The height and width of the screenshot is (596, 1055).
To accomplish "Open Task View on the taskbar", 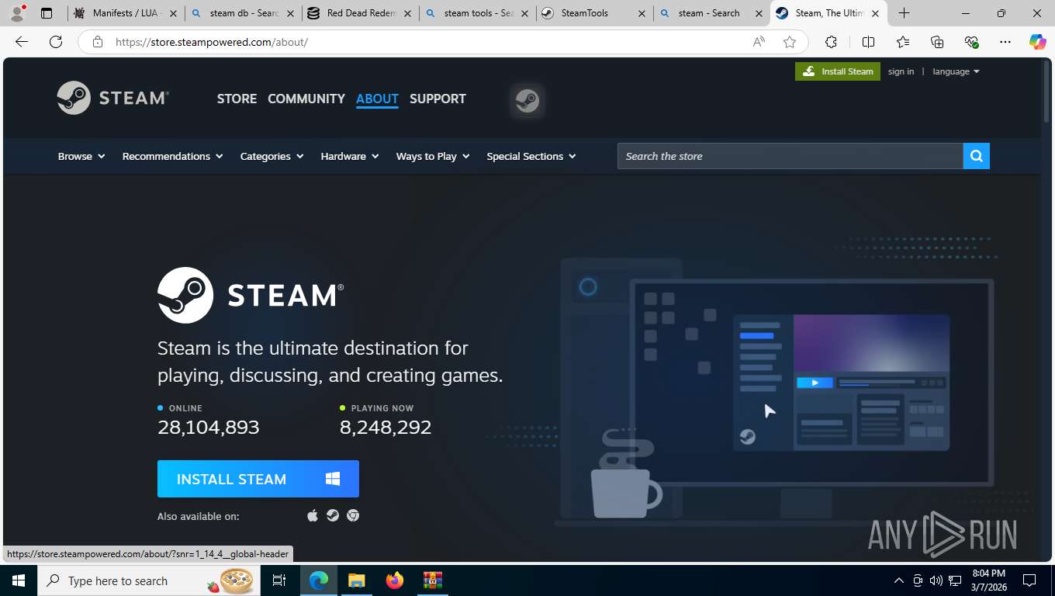I will 279,580.
